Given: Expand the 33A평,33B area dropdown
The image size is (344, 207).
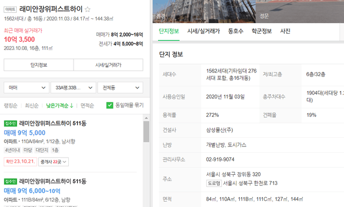Looking at the screenshot, I should point(73,88).
